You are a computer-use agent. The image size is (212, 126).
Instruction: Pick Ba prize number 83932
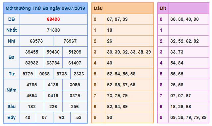pos(32,63)
